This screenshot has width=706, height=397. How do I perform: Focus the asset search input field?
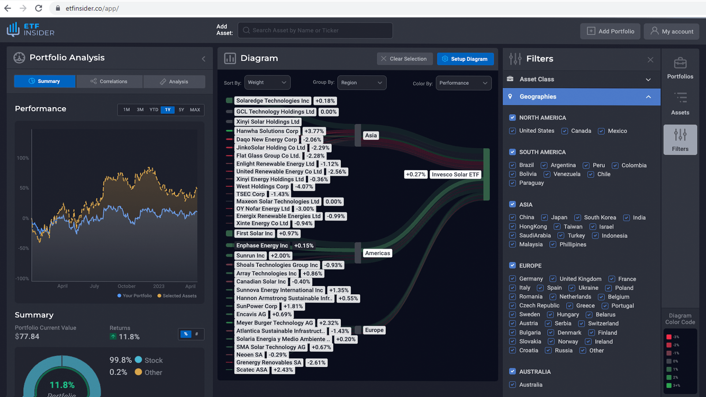tap(315, 30)
